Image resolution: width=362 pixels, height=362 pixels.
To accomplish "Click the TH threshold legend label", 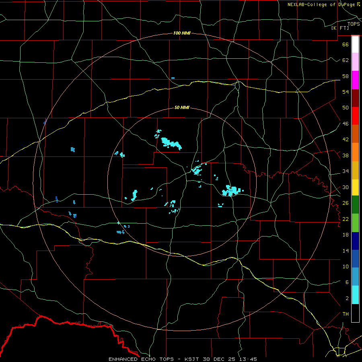I will click(x=346, y=314).
